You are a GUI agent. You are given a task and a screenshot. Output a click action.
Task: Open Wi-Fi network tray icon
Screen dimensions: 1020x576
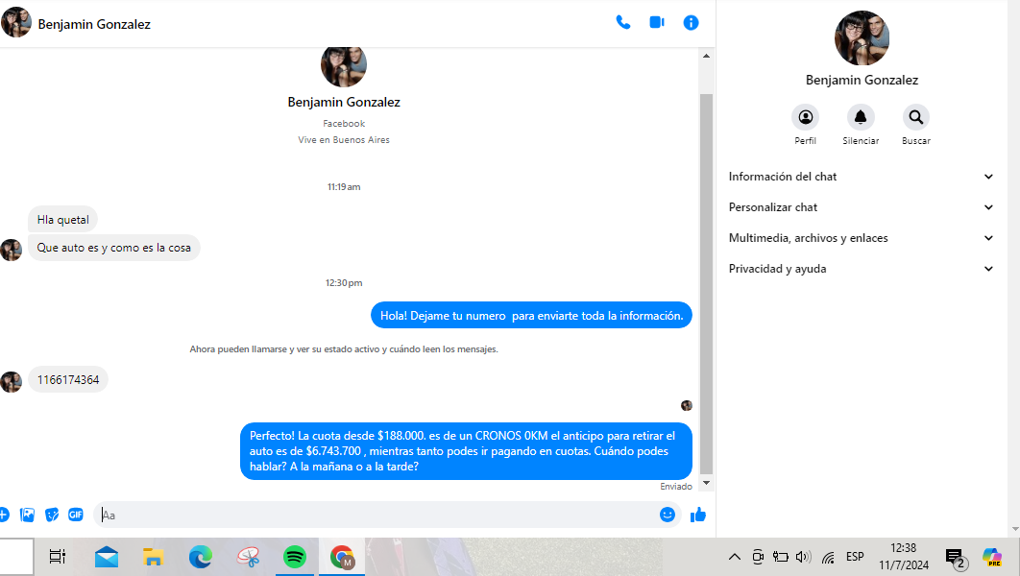click(x=828, y=557)
